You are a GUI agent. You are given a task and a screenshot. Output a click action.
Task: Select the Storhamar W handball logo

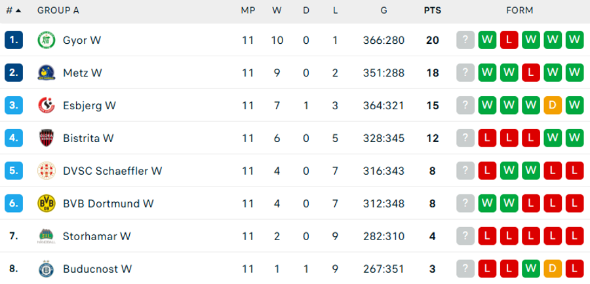[47, 236]
